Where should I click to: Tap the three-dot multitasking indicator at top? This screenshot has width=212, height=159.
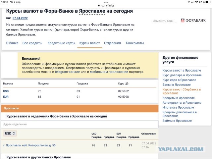coord(106,2)
